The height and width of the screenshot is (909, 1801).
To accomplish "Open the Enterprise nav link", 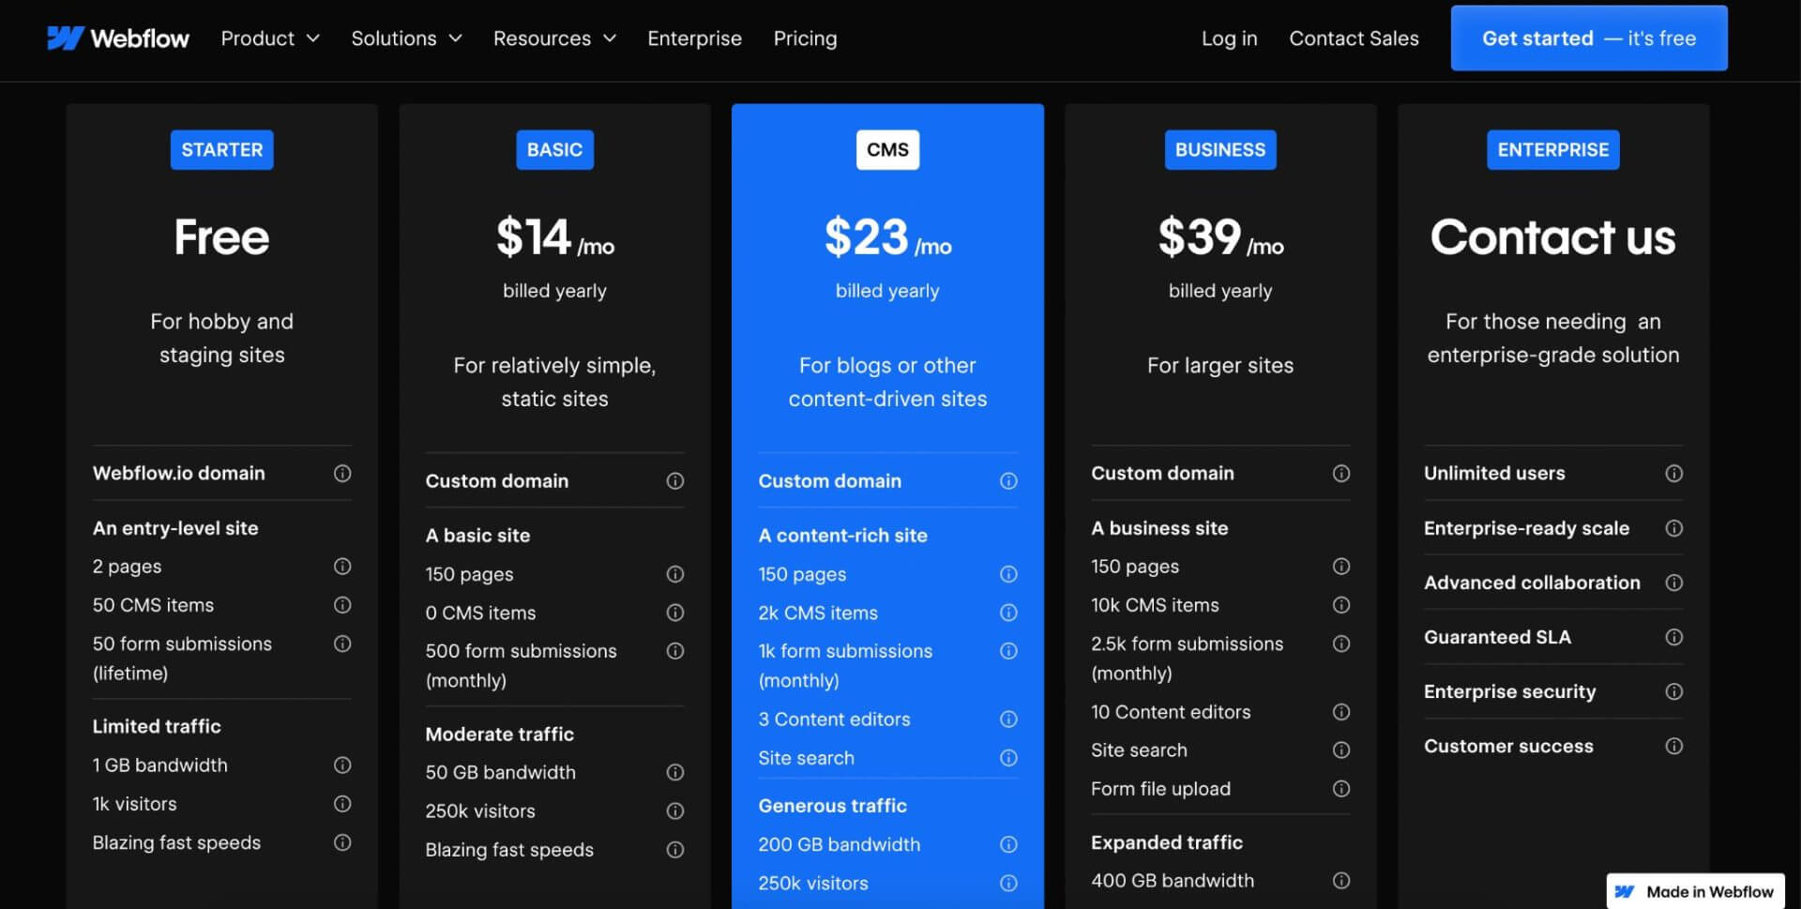I will [x=694, y=38].
